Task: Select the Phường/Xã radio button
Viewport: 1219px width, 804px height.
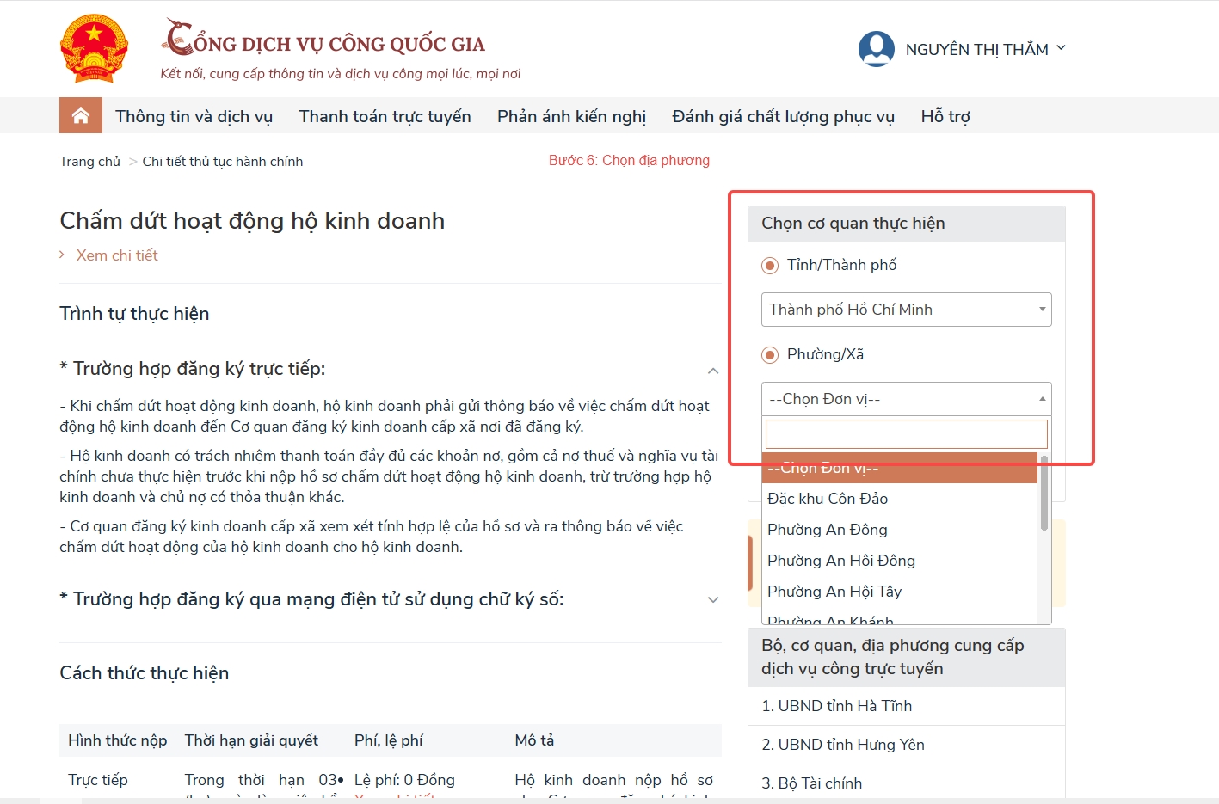Action: (770, 355)
